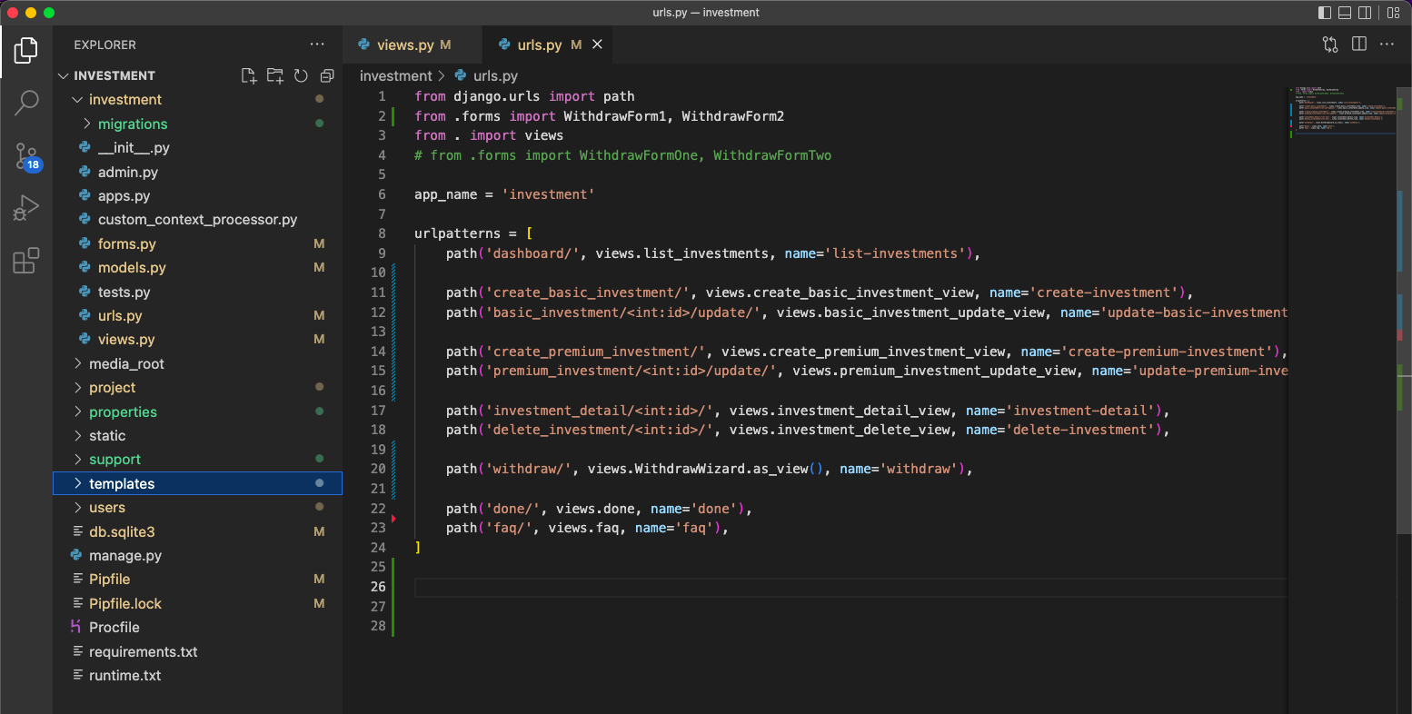Image resolution: width=1412 pixels, height=714 pixels.
Task: Open changes compare icon in editor toolbar
Action: pyautogui.click(x=1330, y=45)
